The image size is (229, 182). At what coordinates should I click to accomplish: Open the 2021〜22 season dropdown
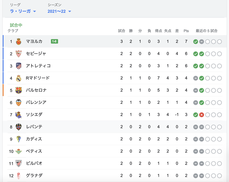(x=59, y=11)
